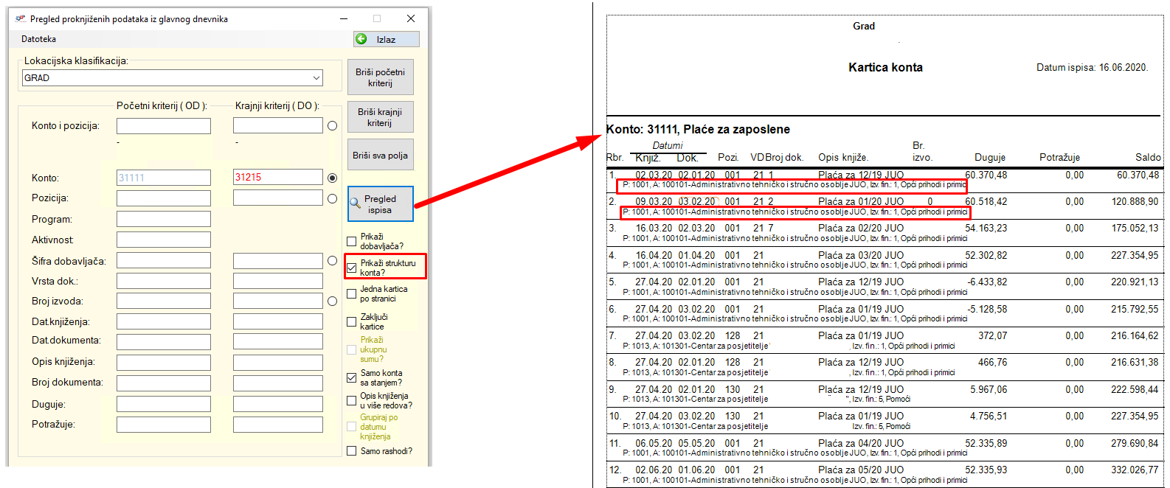Select the Konto row radio button
This screenshot has width=1170, height=488.
pos(332,178)
